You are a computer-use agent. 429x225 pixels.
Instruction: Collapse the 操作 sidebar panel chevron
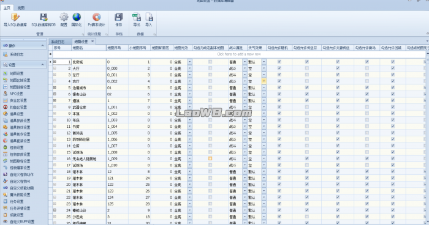click(x=42, y=46)
